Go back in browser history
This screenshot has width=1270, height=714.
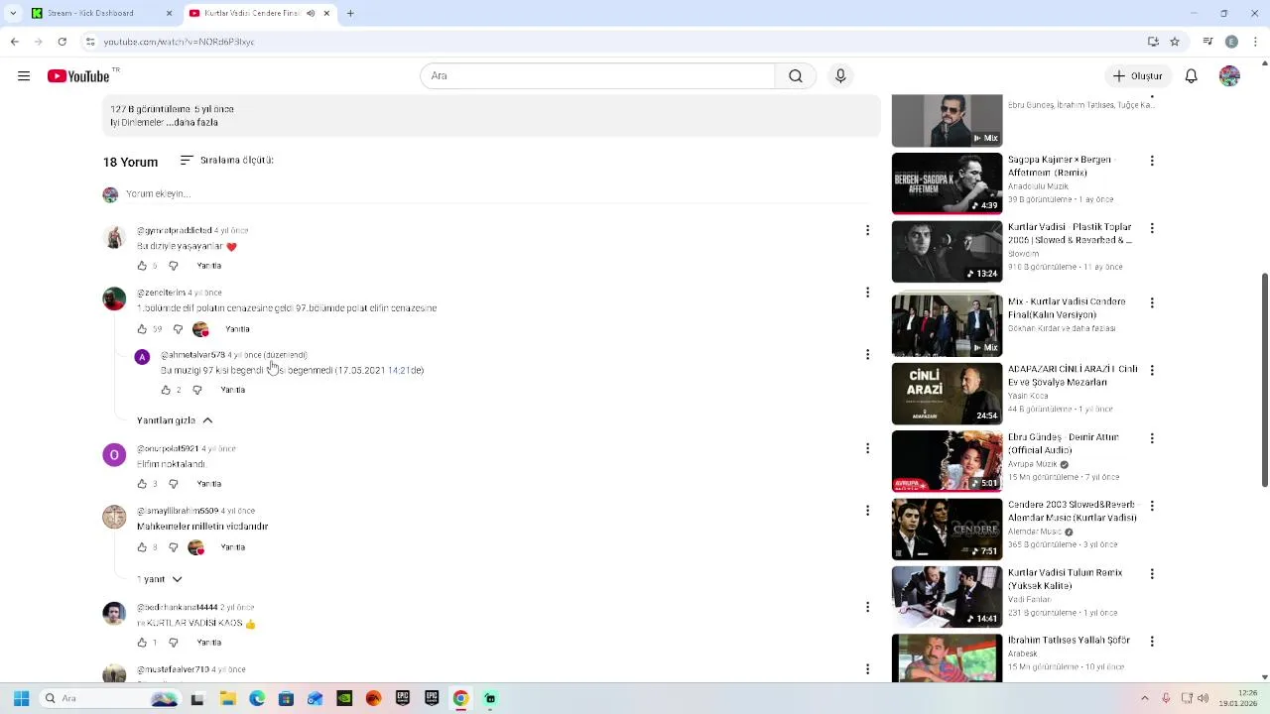pos(14,42)
